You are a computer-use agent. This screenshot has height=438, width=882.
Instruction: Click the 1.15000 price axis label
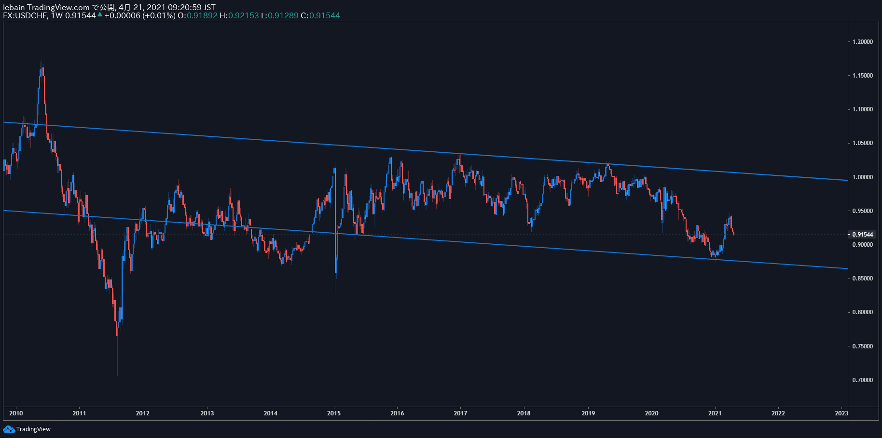coord(863,76)
